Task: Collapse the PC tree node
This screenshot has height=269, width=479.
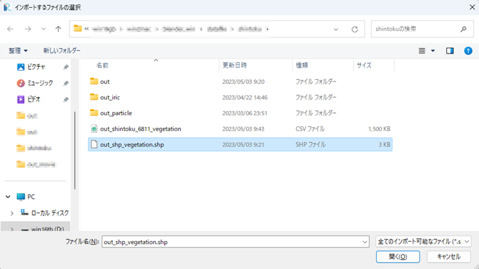Action: tap(8, 197)
